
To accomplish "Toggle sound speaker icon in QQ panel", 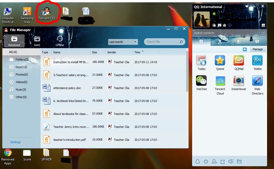I will [231, 161].
